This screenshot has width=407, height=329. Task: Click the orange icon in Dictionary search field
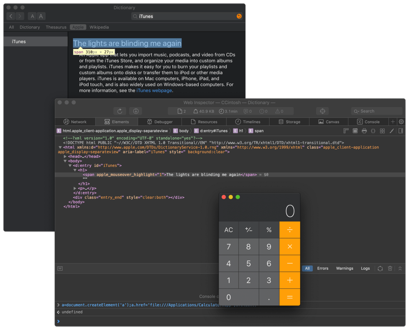click(239, 16)
